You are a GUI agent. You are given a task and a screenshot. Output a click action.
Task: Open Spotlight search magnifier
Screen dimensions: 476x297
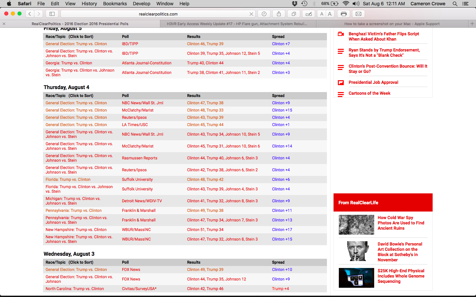pyautogui.click(x=455, y=4)
